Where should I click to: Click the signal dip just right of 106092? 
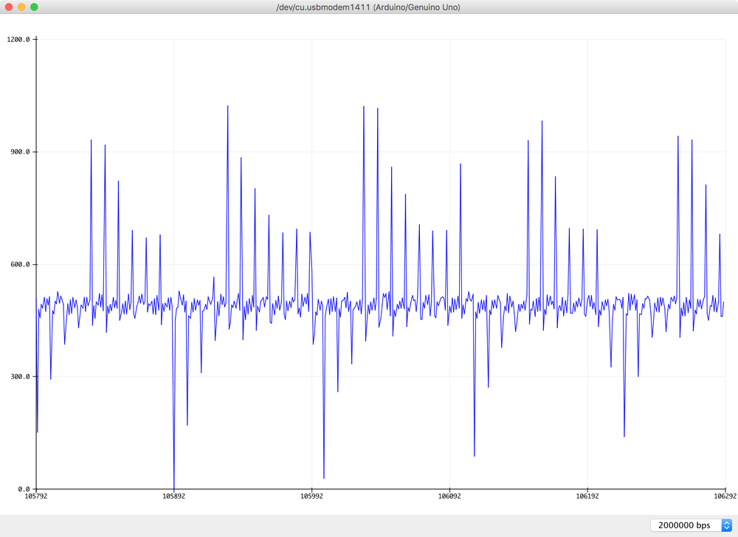[475, 454]
